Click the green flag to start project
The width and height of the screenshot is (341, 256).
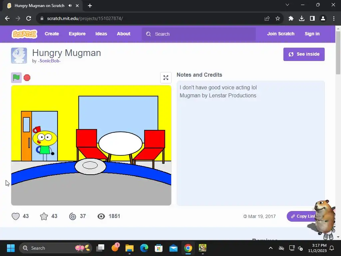tap(16, 77)
